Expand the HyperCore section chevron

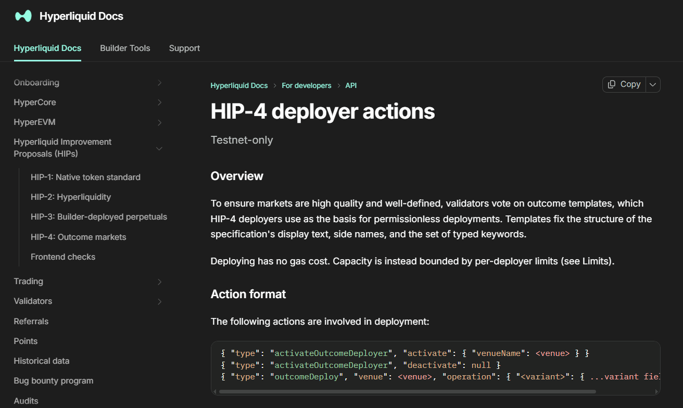point(159,103)
